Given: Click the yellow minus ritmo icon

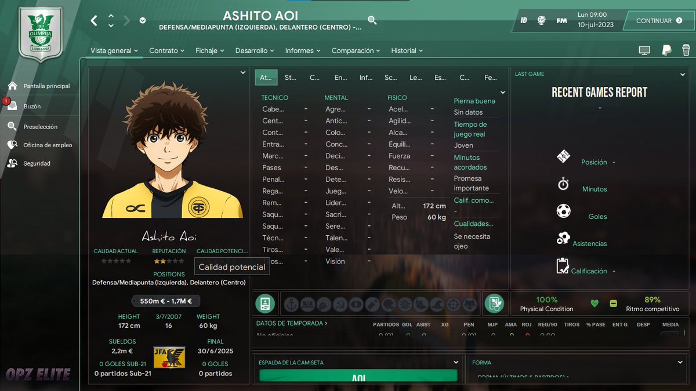Looking at the screenshot, I should [613, 303].
